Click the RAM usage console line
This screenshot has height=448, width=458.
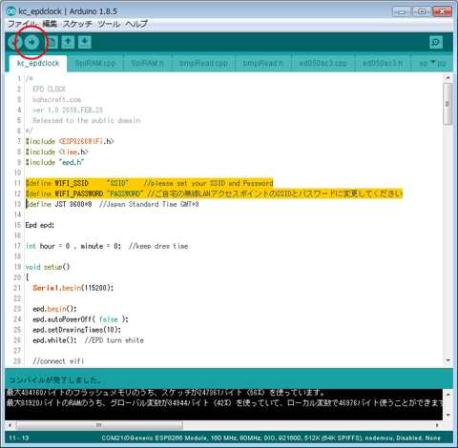coord(224,403)
